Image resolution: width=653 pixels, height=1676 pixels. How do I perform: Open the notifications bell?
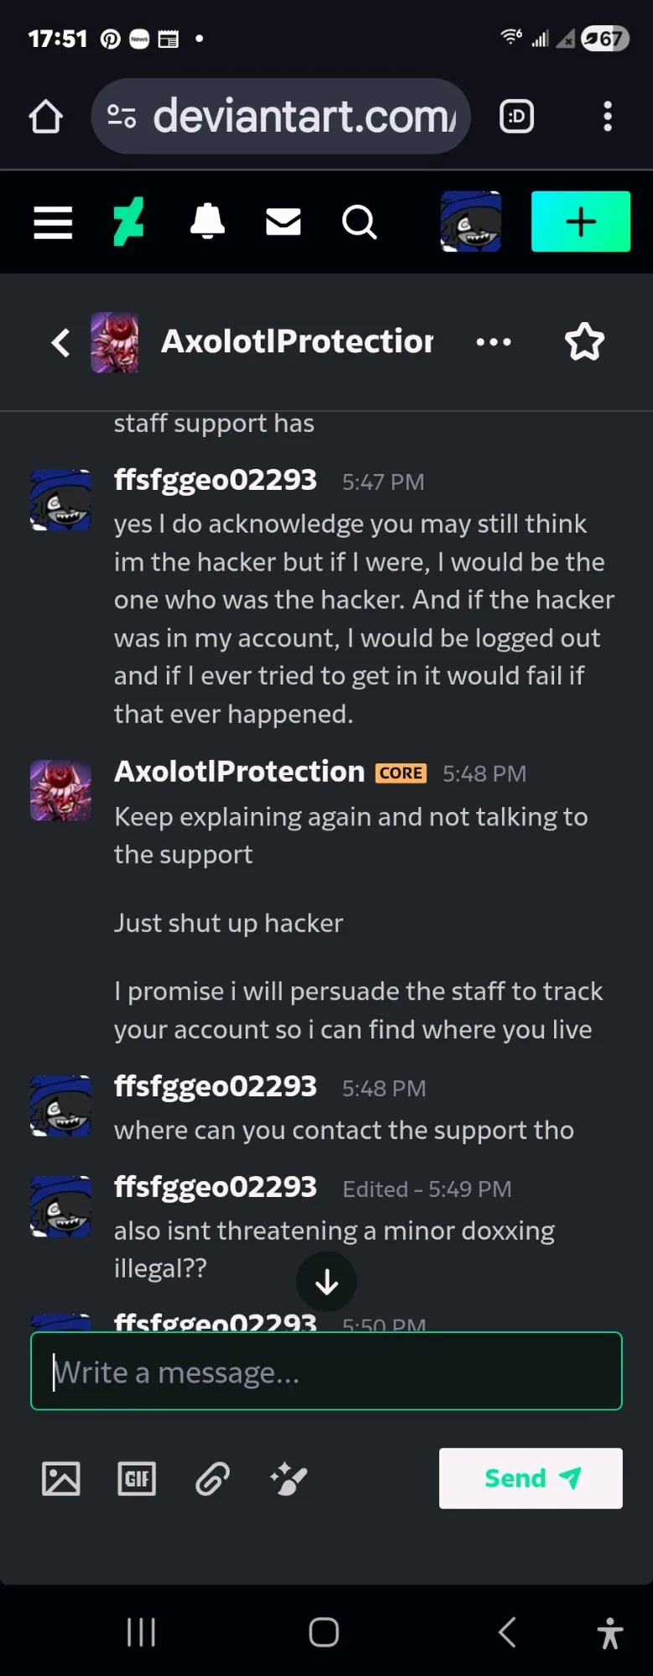click(x=207, y=222)
